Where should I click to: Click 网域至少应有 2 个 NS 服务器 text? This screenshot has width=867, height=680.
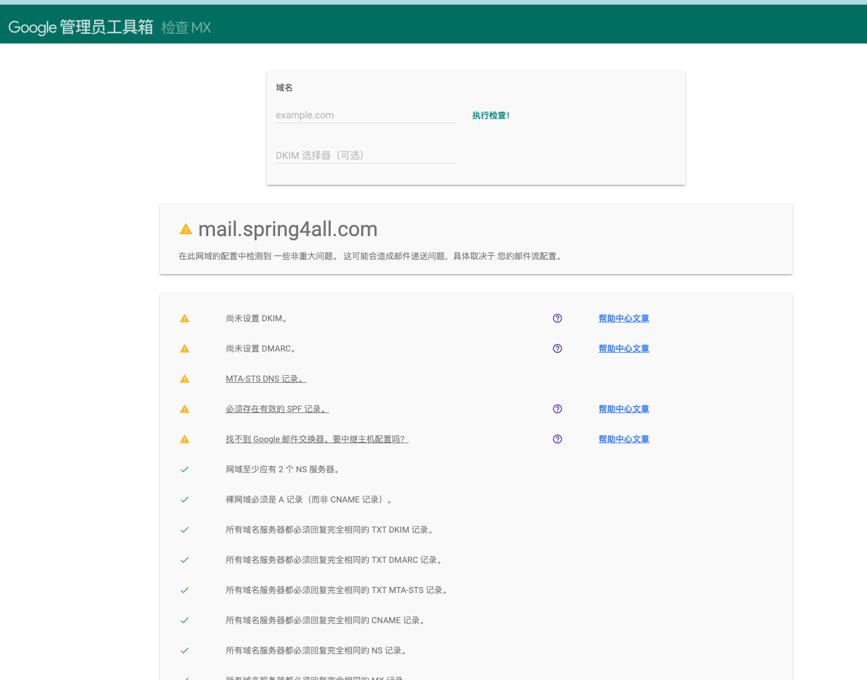[282, 469]
